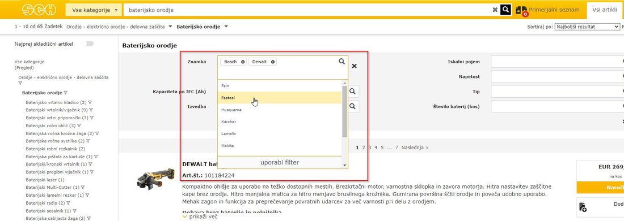Close the Znamka filter with X

(354, 66)
